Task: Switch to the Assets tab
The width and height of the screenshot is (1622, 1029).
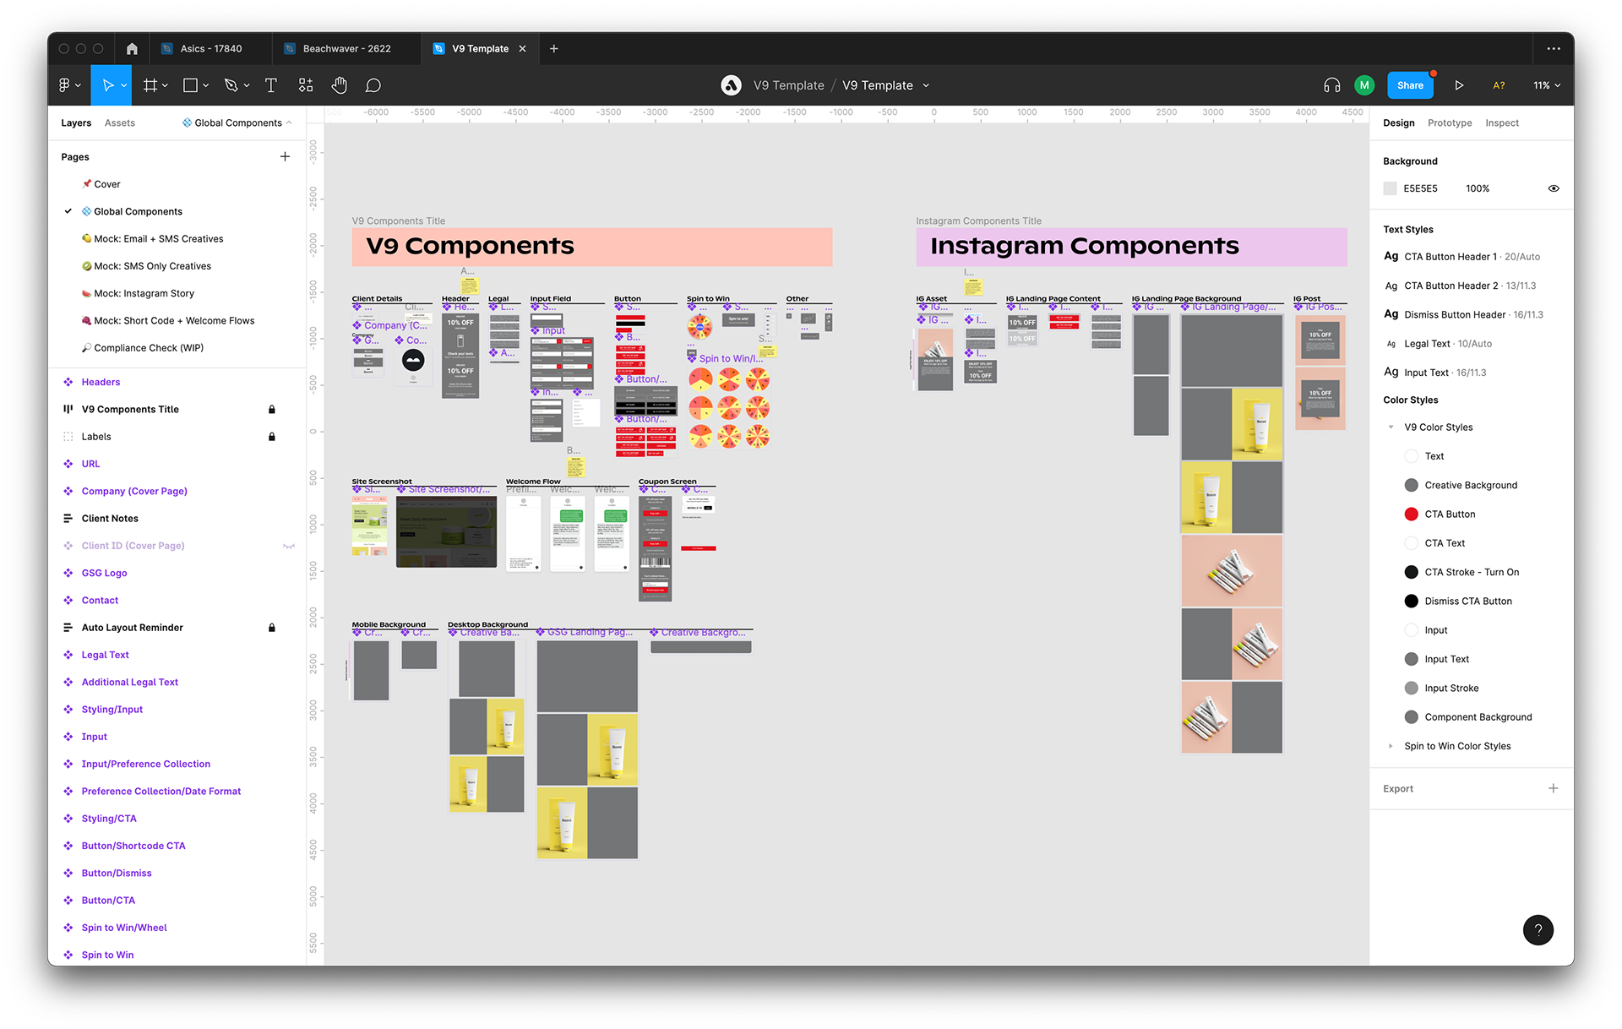Action: pos(119,123)
